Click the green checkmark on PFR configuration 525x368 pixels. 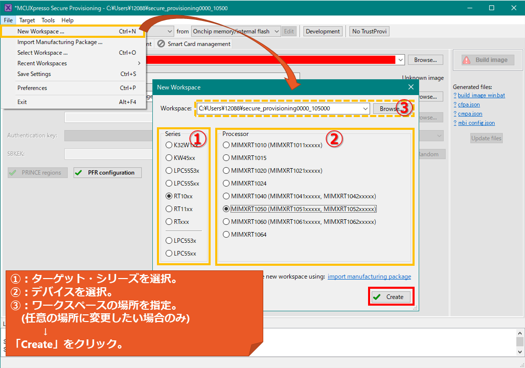click(x=78, y=173)
